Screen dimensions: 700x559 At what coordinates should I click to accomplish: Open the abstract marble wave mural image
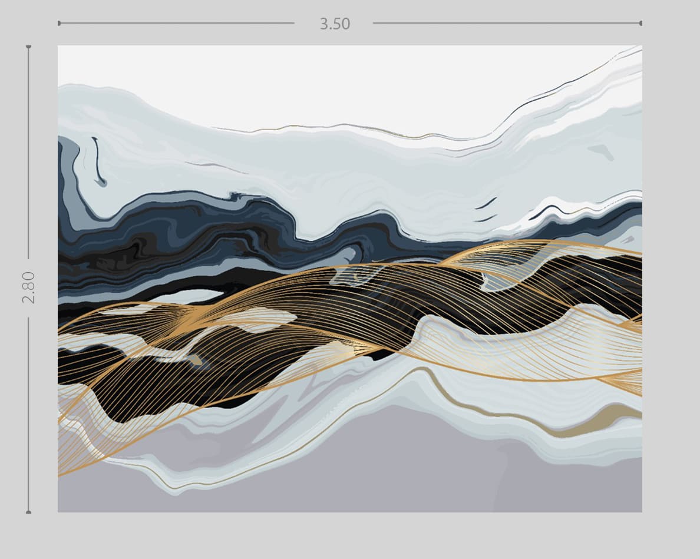click(349, 279)
